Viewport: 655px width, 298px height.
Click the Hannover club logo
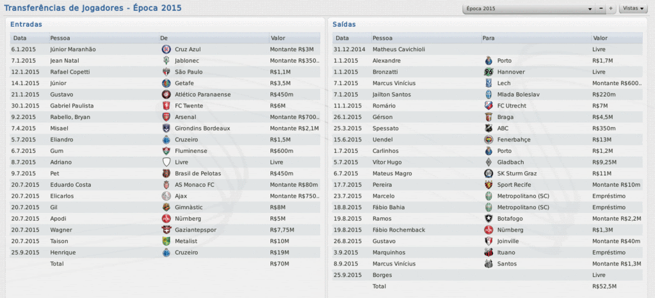pos(489,72)
